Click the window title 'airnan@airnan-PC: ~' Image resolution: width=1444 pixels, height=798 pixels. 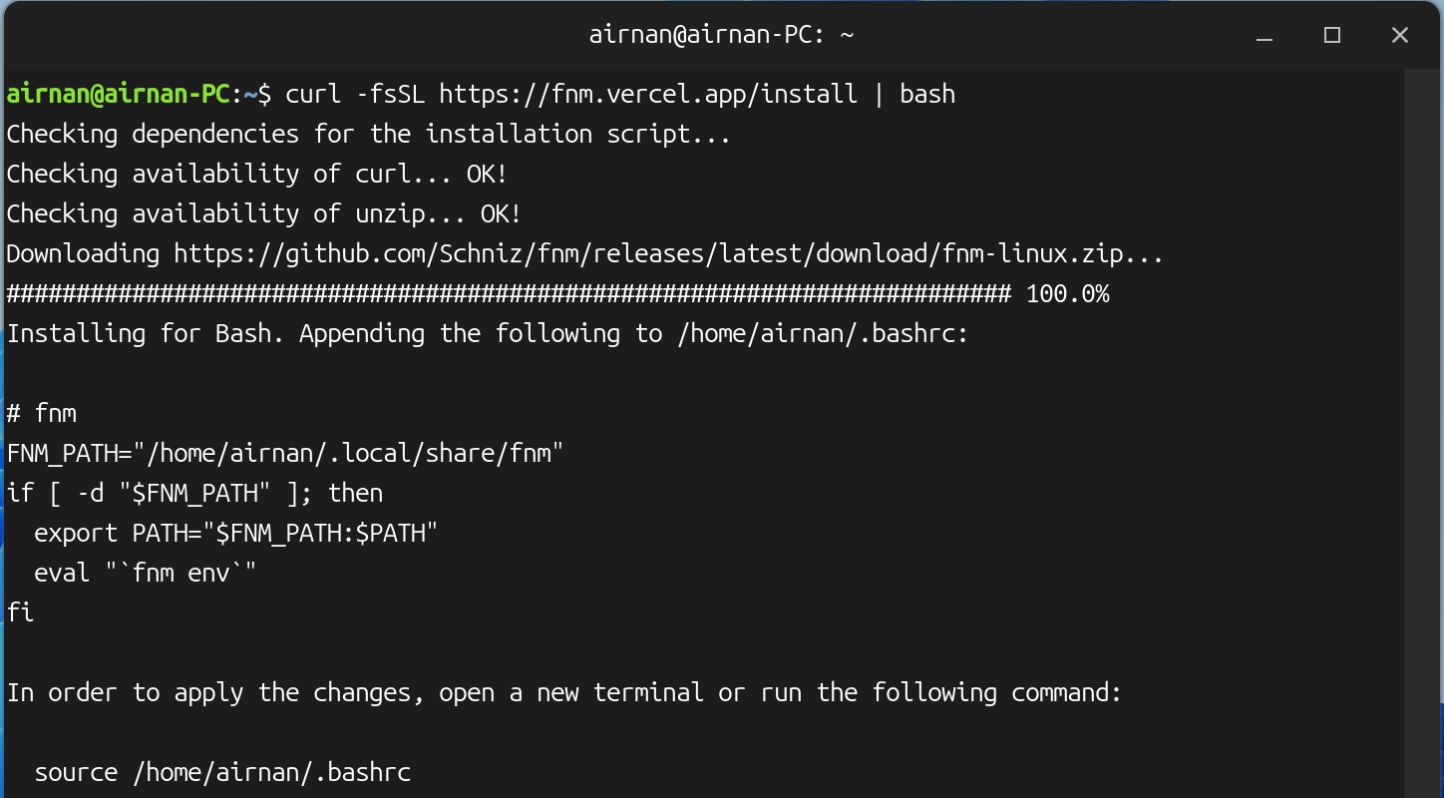point(721,36)
